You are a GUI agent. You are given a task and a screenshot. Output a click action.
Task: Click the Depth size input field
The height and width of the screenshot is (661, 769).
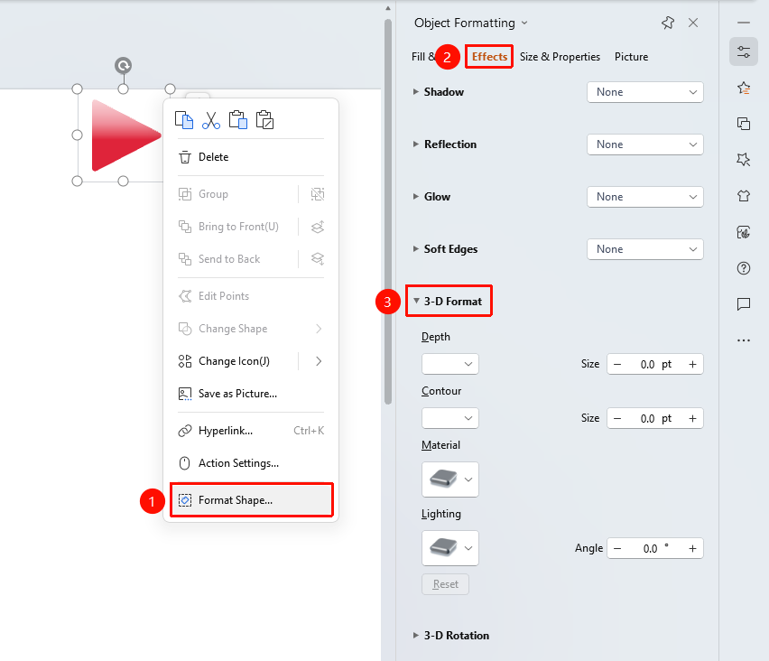pos(654,364)
